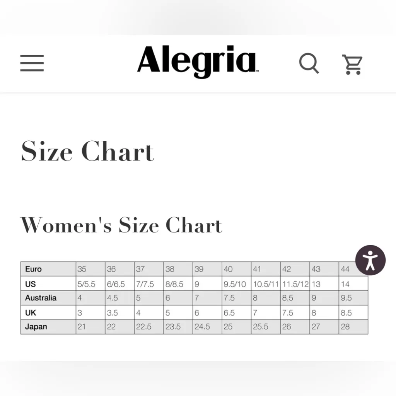
Task: Click the search magnifier icon
Action: click(x=309, y=63)
